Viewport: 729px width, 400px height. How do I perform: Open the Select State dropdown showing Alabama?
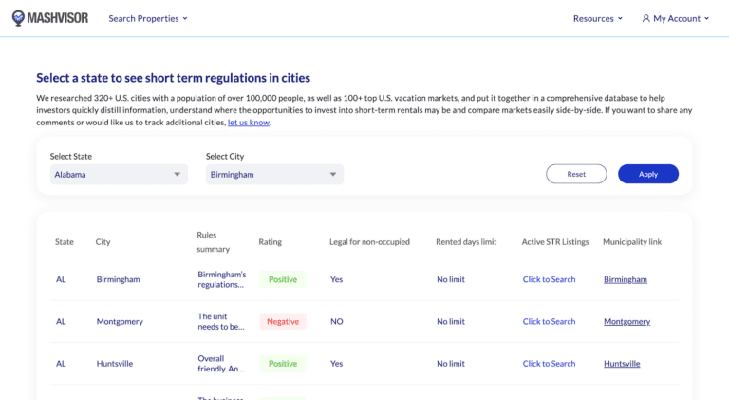119,175
